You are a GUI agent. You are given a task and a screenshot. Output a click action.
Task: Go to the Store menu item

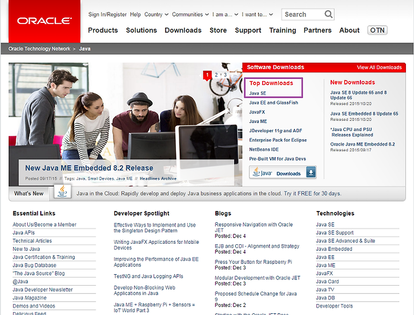[218, 30]
